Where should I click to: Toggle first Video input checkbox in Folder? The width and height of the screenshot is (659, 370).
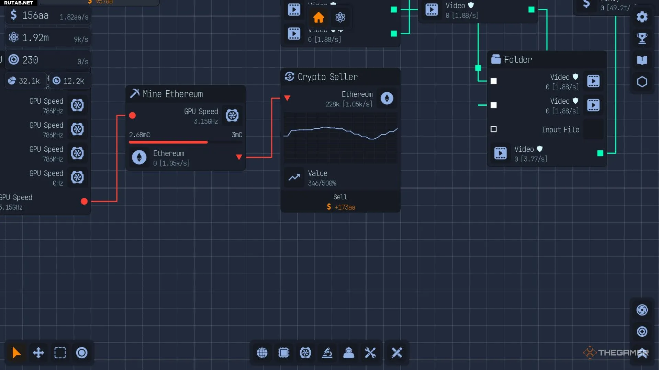point(493,81)
